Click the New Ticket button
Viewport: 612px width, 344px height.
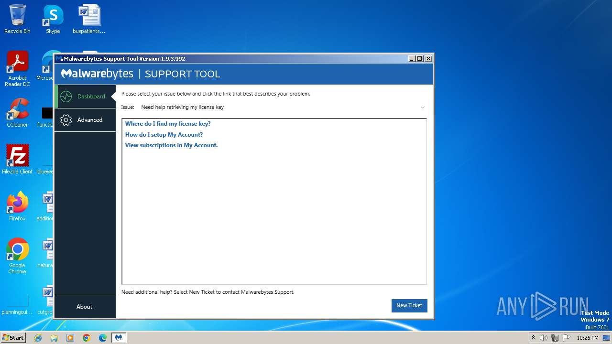coord(409,306)
